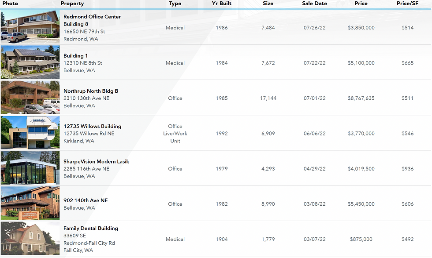Open the Building 1 Bellevue photo thumbnail

point(30,62)
